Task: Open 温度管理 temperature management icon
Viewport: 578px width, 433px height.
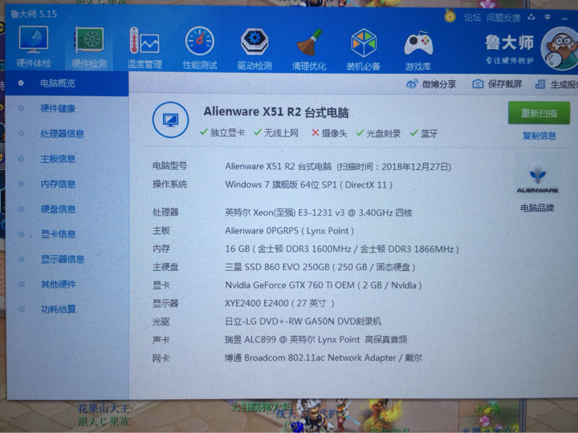Action: pos(144,47)
